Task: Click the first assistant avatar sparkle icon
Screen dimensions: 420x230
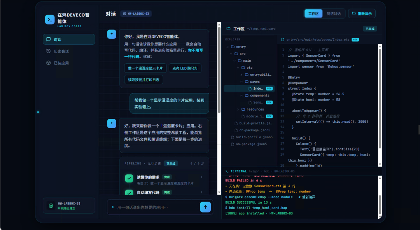Action: coord(112,34)
